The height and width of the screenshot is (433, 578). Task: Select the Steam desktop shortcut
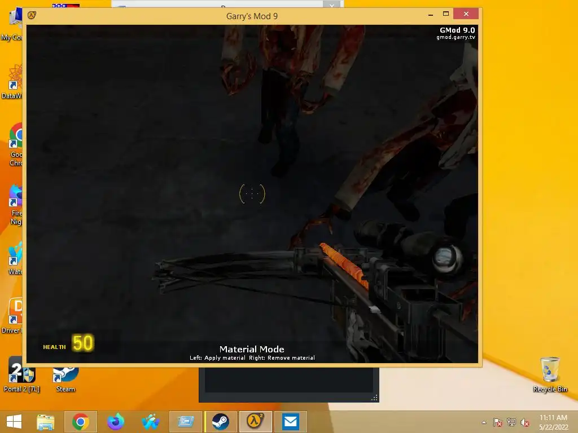tap(65, 379)
